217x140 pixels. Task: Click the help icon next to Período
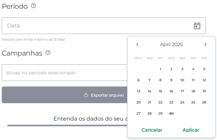[x=33, y=6]
